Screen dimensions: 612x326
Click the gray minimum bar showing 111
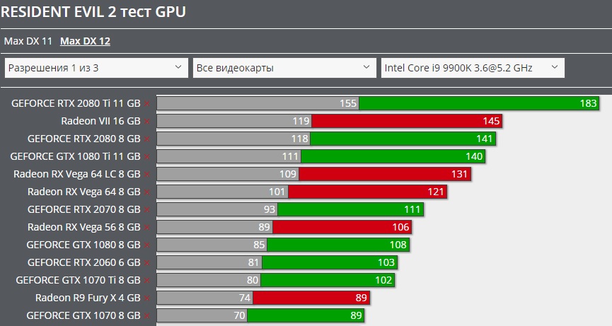(x=229, y=156)
